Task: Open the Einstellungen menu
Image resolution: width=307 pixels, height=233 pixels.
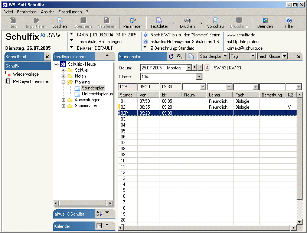Action: pos(70,12)
